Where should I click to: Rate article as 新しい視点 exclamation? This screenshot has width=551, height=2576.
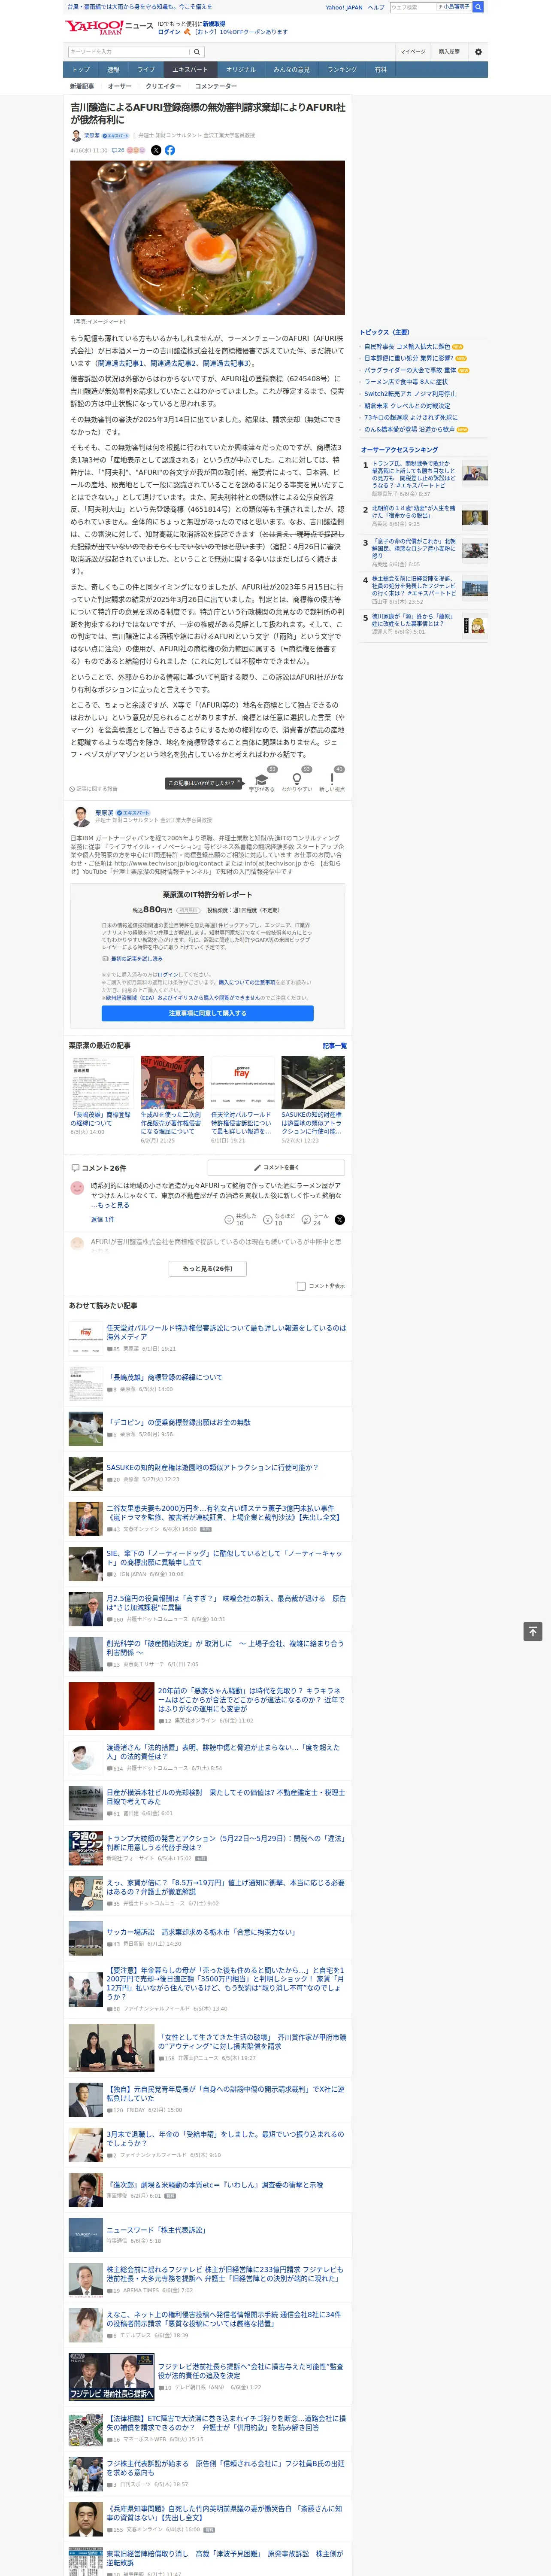(x=332, y=780)
